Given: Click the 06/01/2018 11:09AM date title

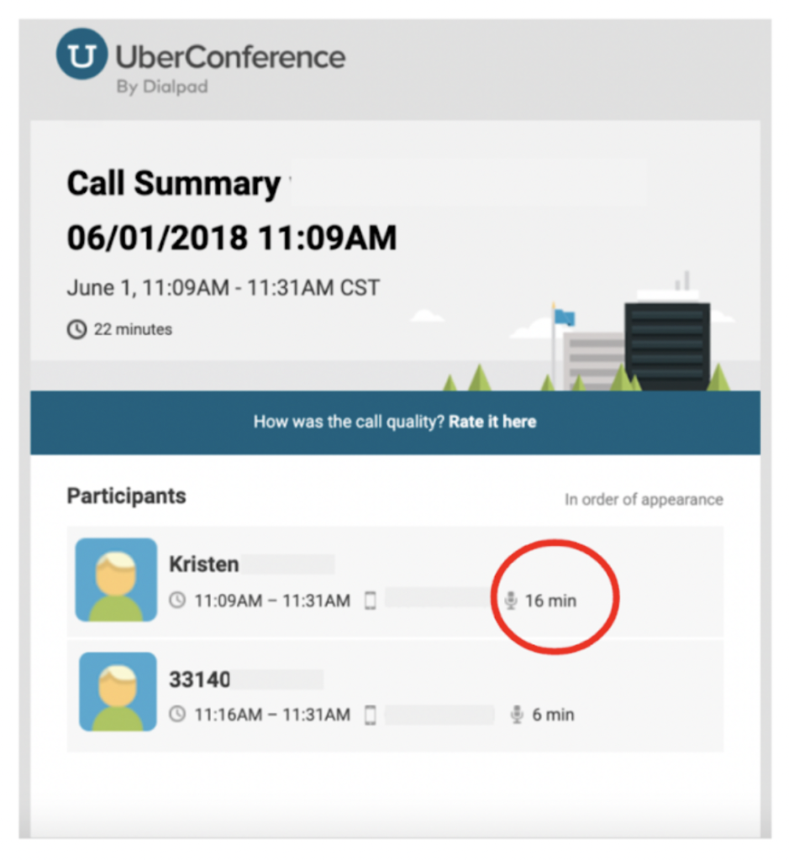Looking at the screenshot, I should [x=232, y=238].
